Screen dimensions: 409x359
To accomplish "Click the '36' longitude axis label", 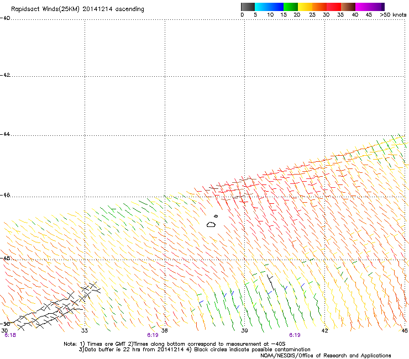I will [x=165, y=330].
